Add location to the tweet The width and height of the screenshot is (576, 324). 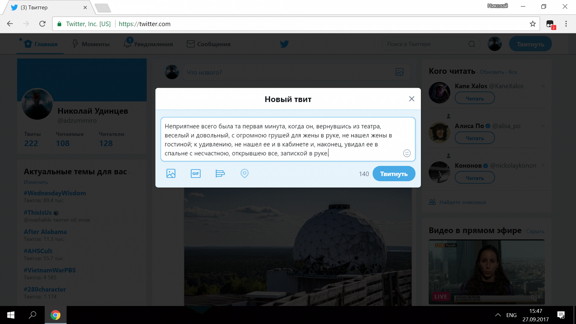click(245, 173)
